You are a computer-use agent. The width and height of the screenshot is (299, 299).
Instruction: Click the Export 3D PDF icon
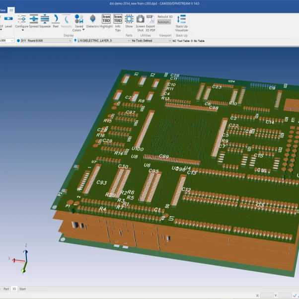150,19
